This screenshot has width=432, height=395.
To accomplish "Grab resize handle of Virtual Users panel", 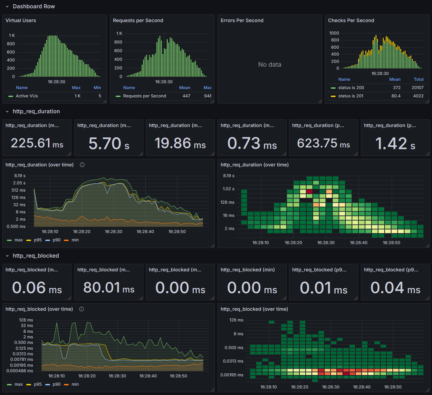I will tap(105, 102).
